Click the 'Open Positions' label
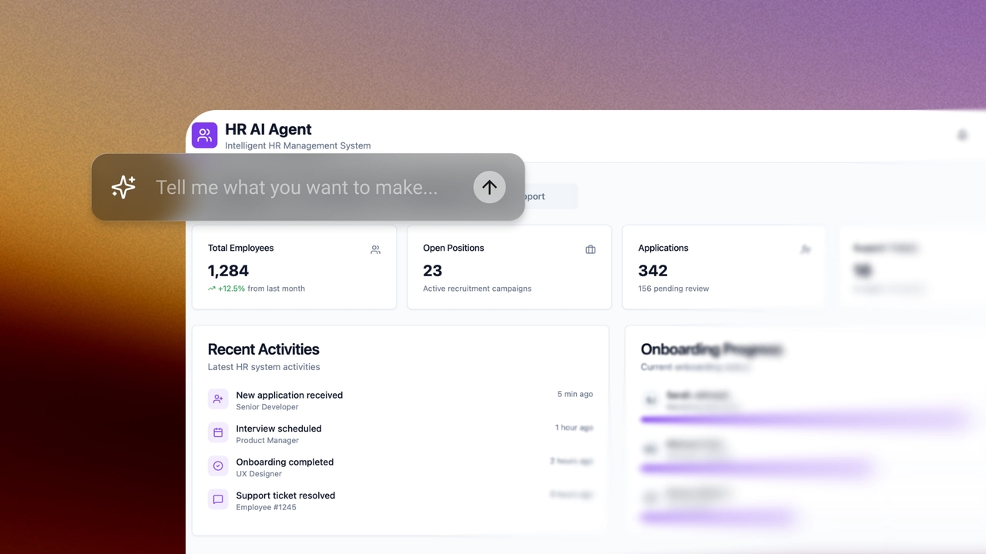The width and height of the screenshot is (986, 554). 454,248
